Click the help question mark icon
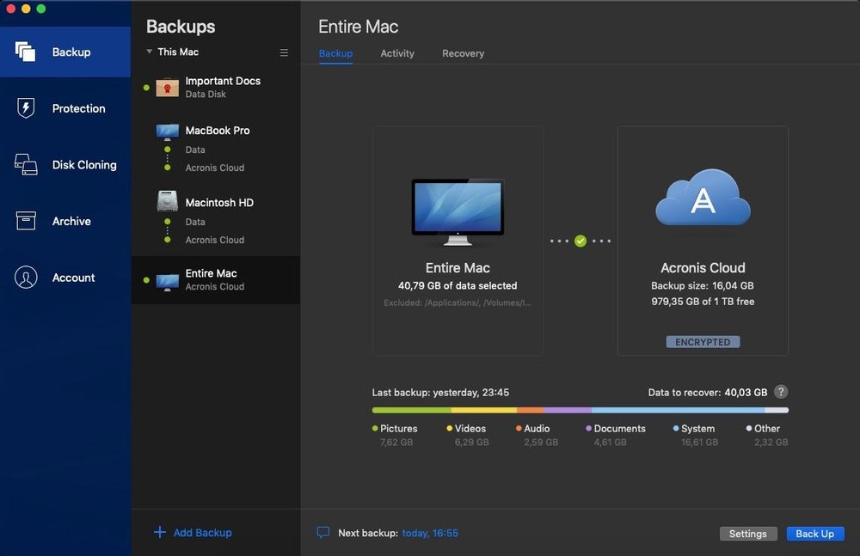 [x=780, y=392]
